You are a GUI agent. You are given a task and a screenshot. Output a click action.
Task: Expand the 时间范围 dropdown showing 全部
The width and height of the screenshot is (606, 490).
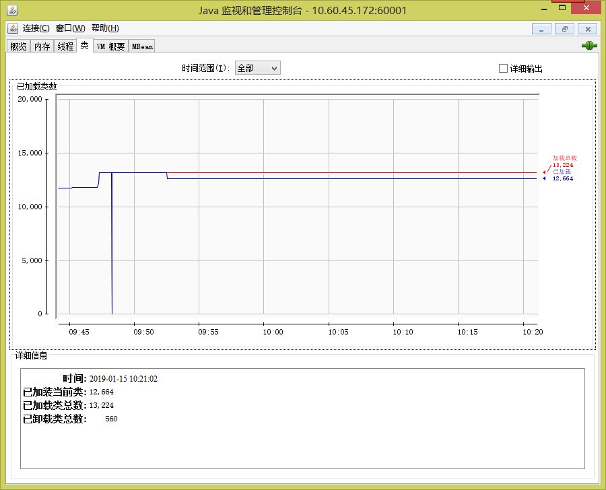(258, 69)
